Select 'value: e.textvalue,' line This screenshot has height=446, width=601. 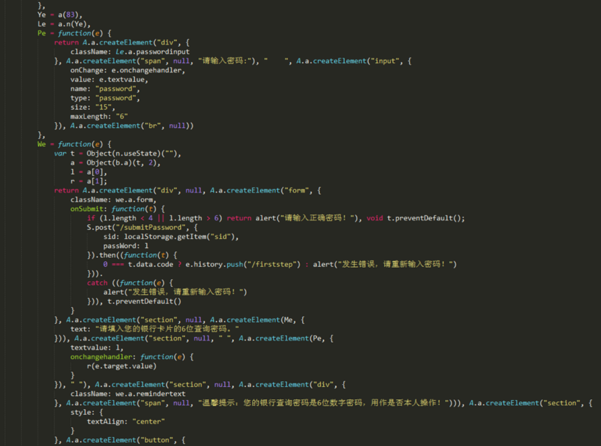pos(109,80)
